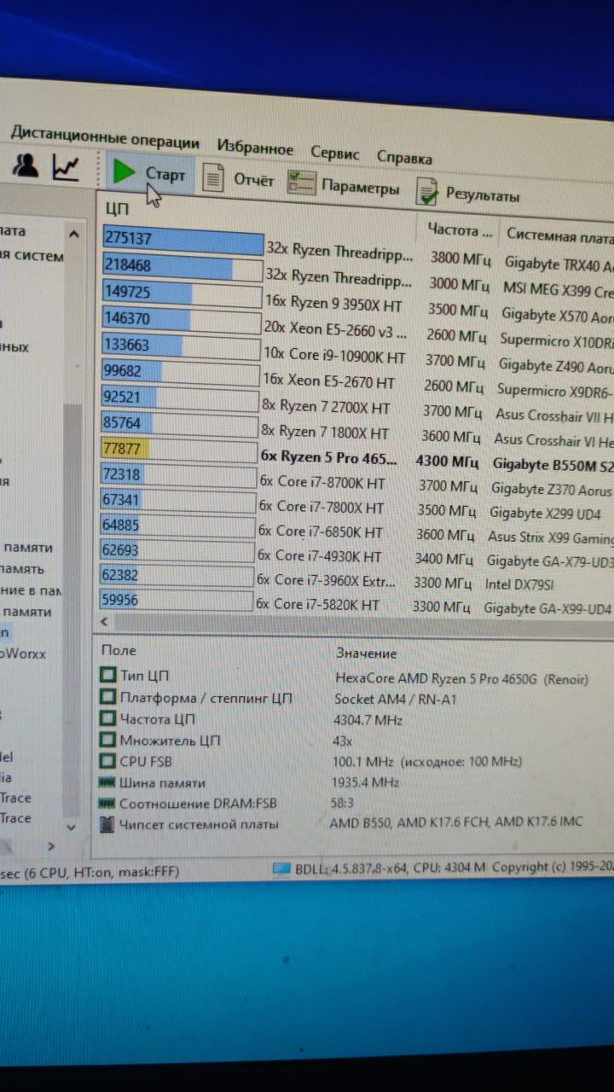Open the Дистанционные операции menu
Viewport: 614px width, 1092px height.
click(105, 136)
